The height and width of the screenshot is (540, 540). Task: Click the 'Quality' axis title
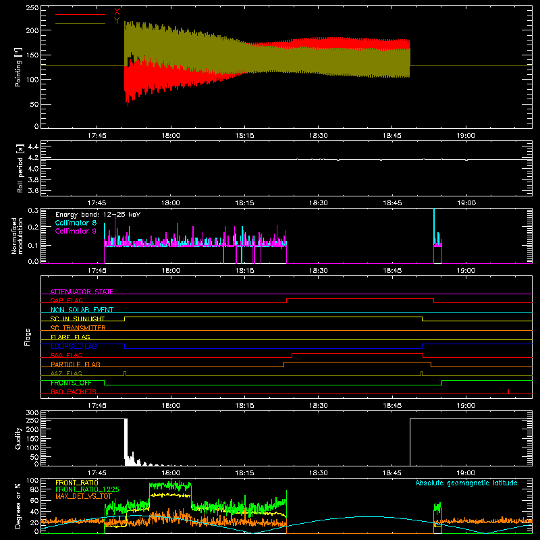point(18,438)
